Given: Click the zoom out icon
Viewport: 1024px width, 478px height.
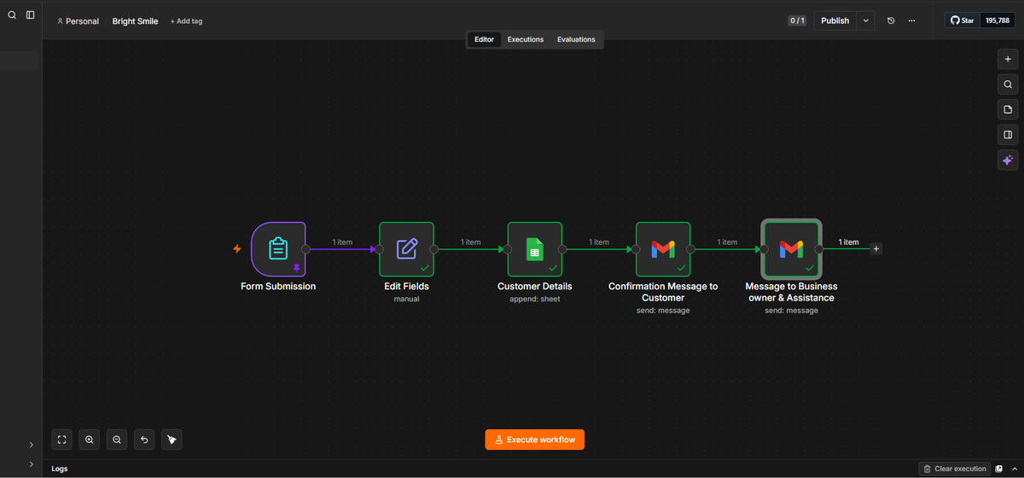Looking at the screenshot, I should coord(117,440).
